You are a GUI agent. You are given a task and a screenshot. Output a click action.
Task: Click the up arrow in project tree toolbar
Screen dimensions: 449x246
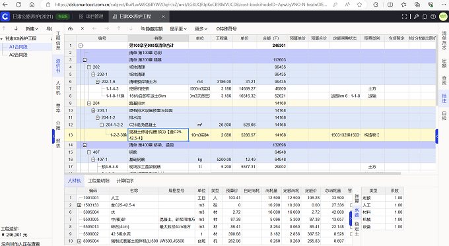click(4, 28)
